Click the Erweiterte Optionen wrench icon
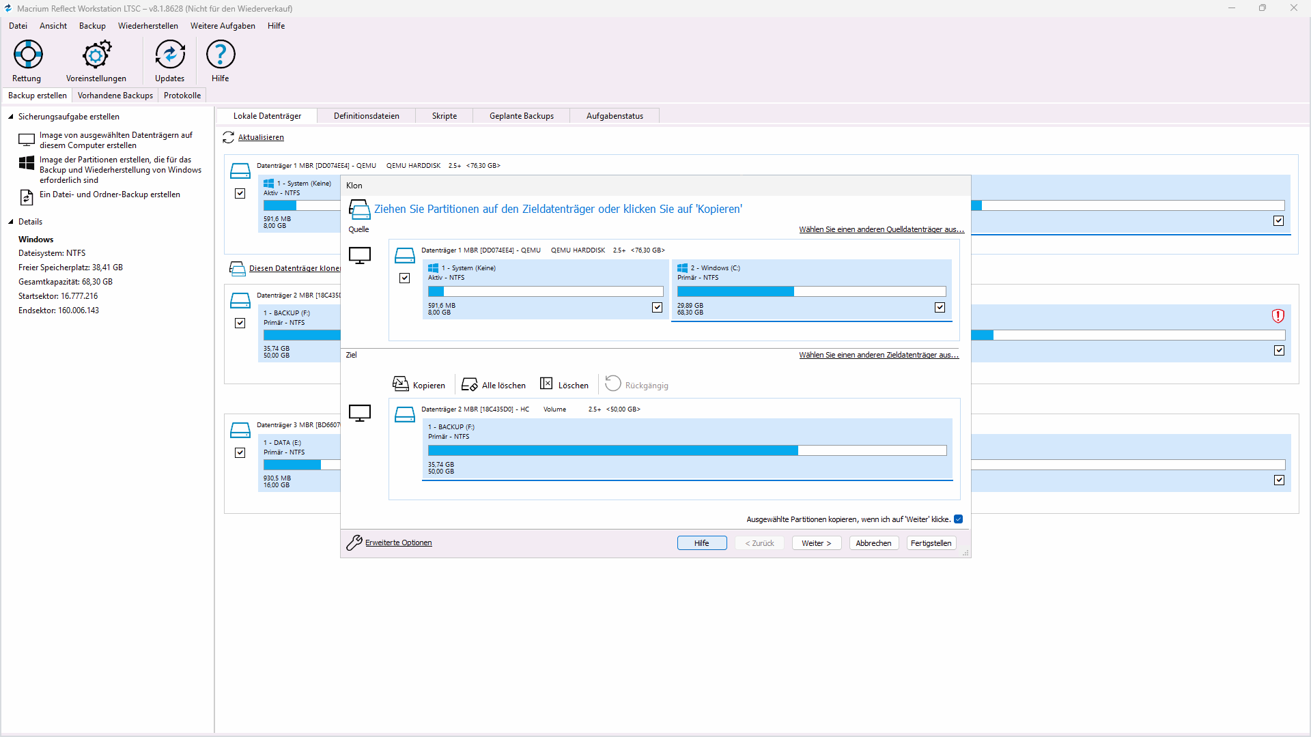 pos(354,543)
